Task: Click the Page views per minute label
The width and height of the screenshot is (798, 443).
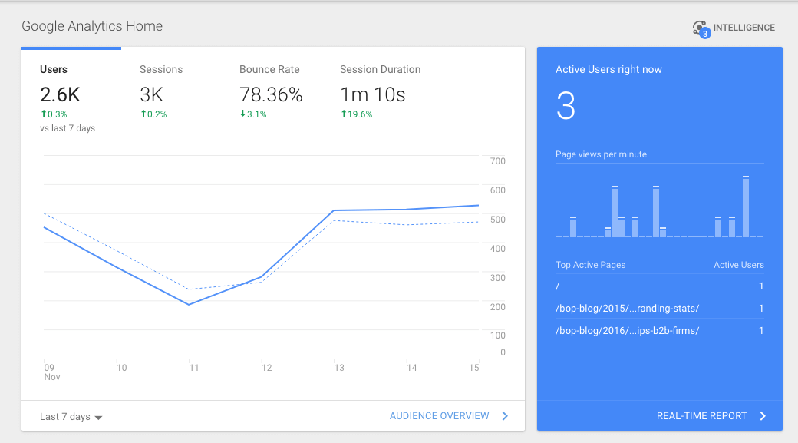Action: pos(601,154)
